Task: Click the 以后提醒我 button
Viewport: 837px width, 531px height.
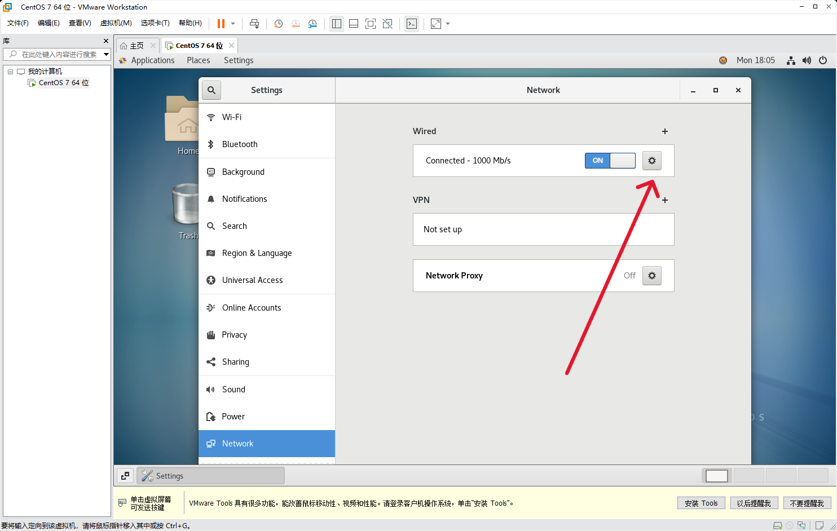Action: [754, 503]
